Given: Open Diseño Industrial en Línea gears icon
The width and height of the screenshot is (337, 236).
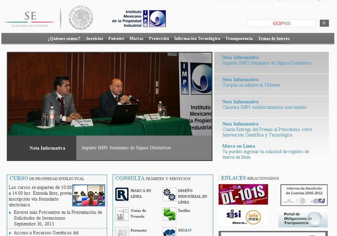Looking at the screenshot, I should point(169,194).
